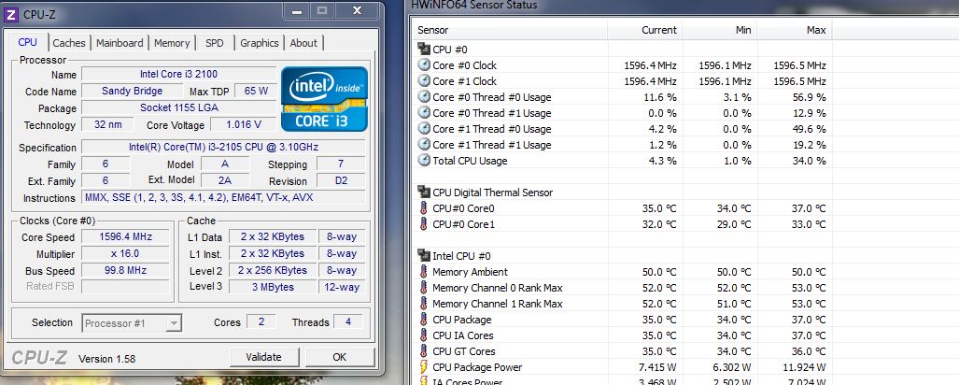Click the Validate button
959x385 pixels.
pyautogui.click(x=263, y=358)
